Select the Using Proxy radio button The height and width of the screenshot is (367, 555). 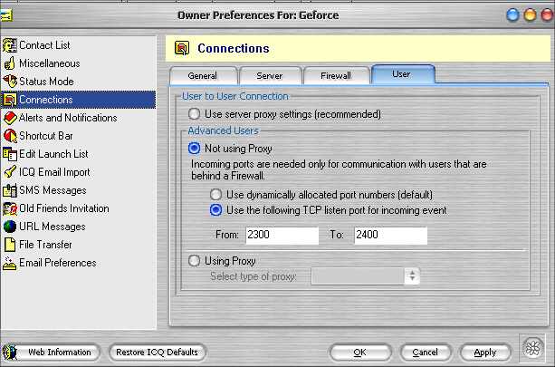pos(194,261)
